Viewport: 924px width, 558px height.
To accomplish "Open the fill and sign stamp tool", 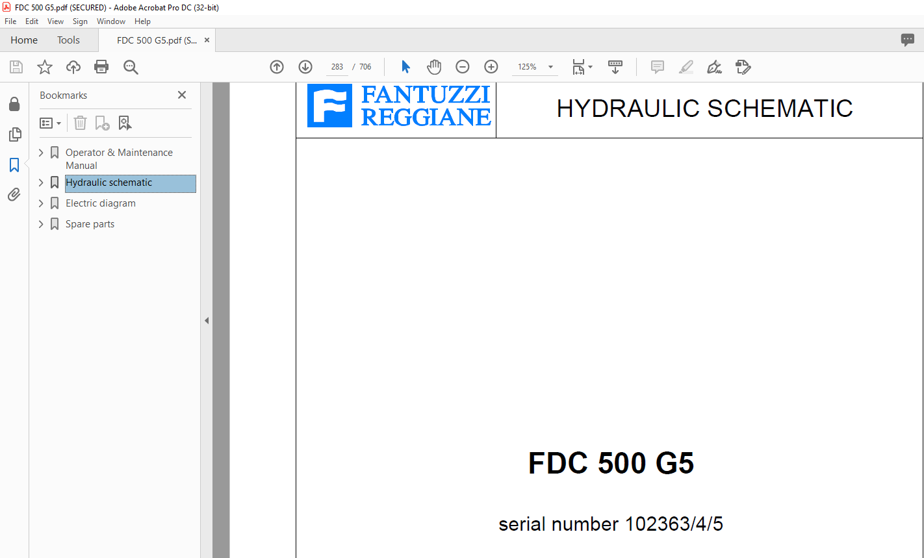I will point(743,67).
